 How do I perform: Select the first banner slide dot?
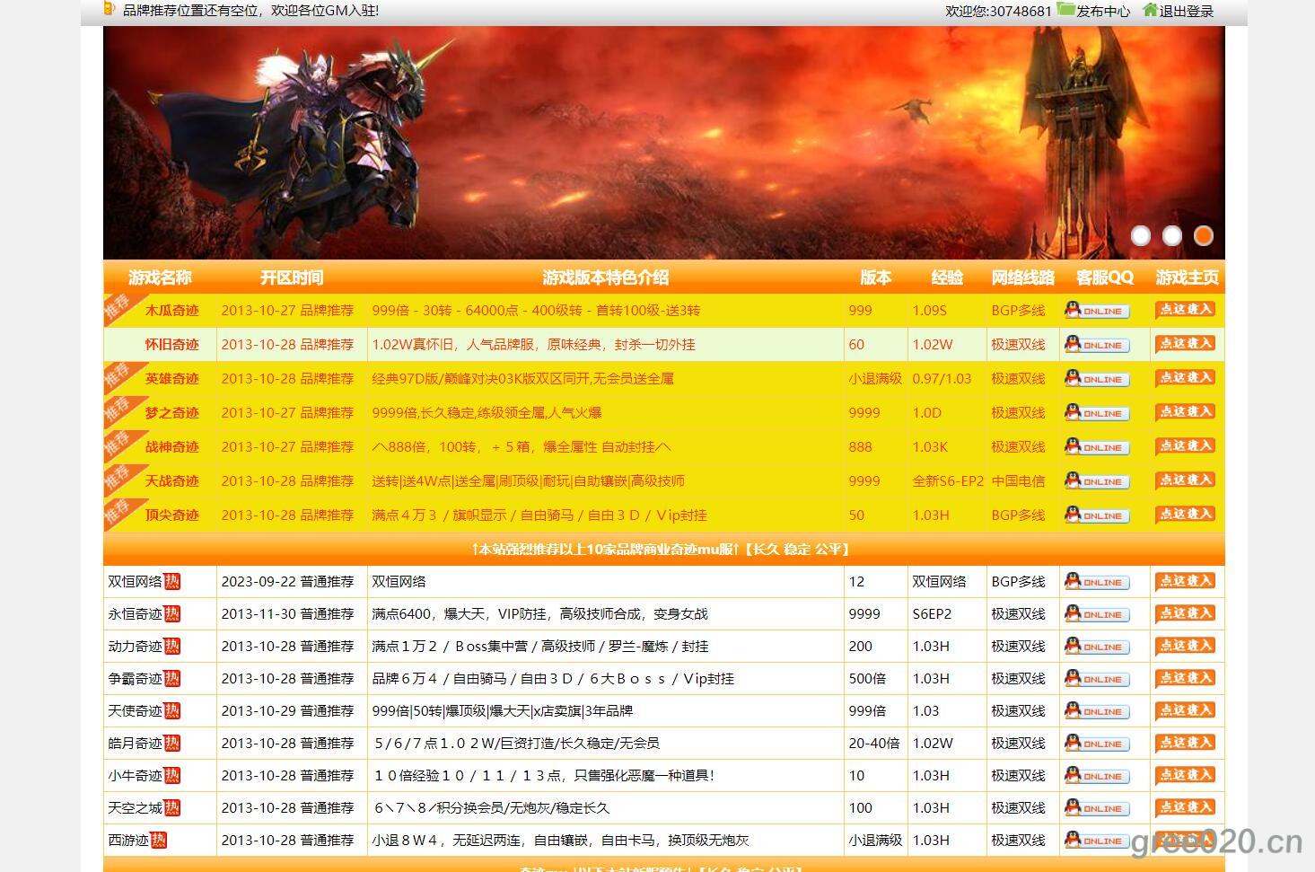pyautogui.click(x=1141, y=235)
